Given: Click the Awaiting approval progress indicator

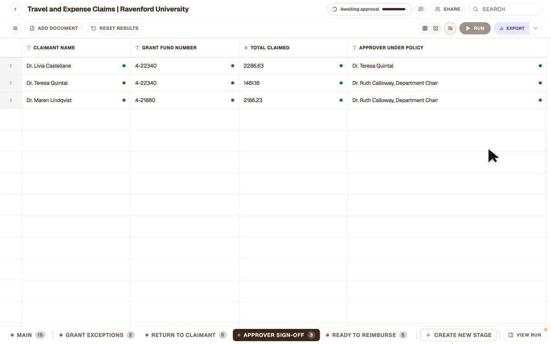Looking at the screenshot, I should (369, 9).
